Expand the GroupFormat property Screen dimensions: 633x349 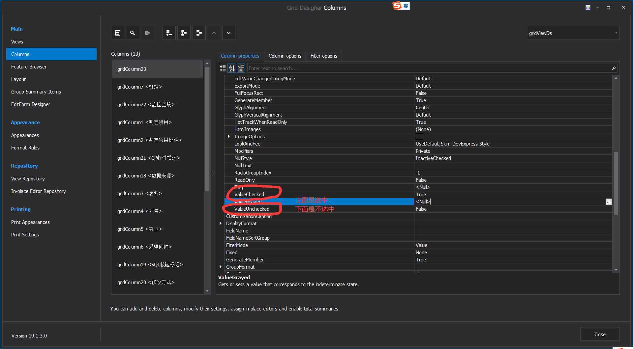[x=221, y=267]
